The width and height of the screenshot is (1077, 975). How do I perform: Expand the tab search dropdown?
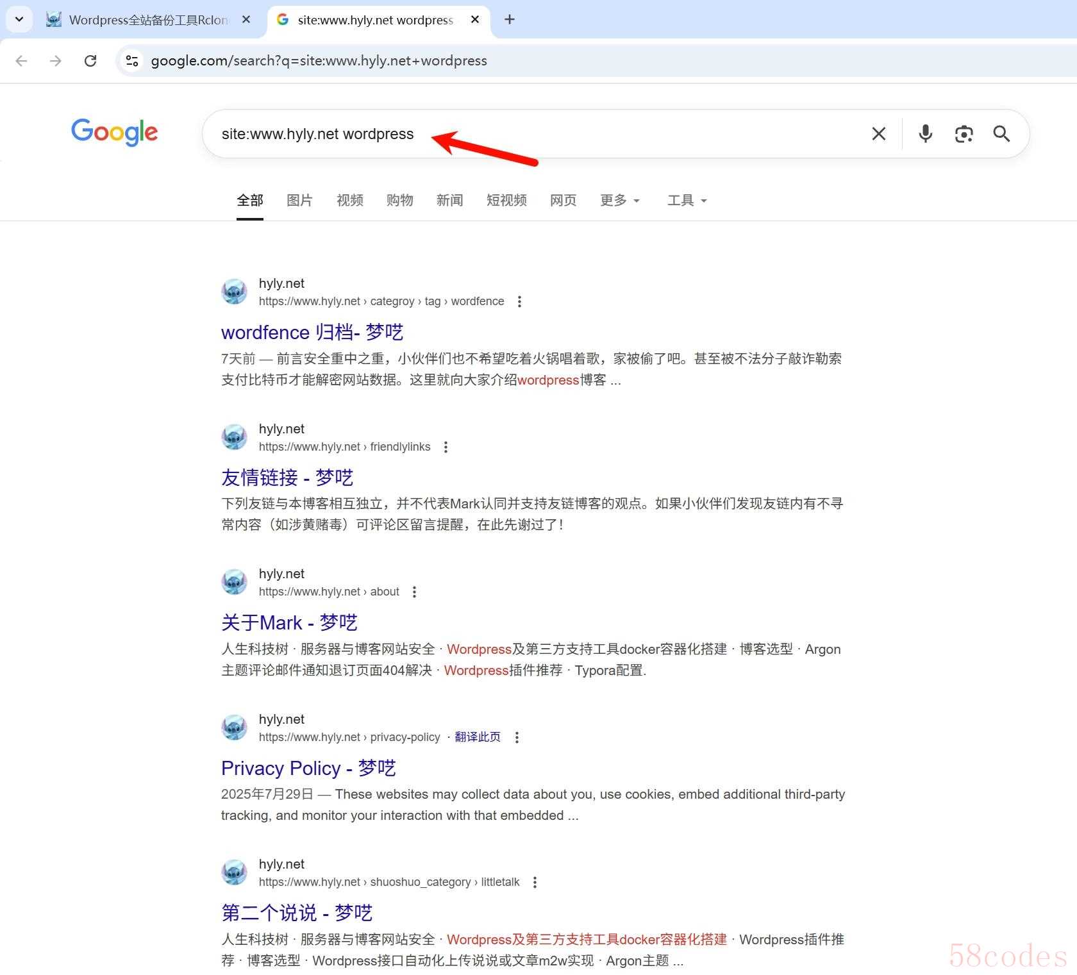pos(19,19)
